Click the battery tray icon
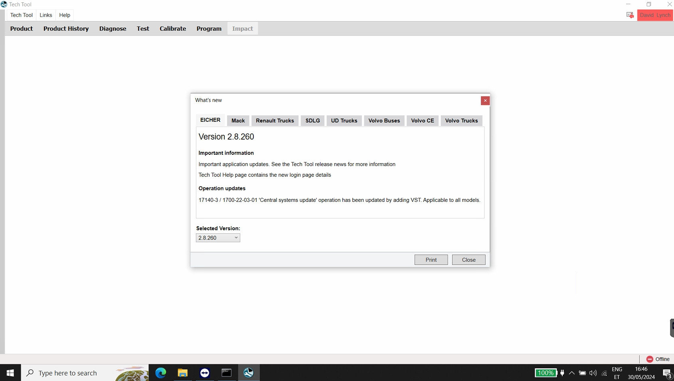The width and height of the screenshot is (674, 381). click(x=583, y=373)
